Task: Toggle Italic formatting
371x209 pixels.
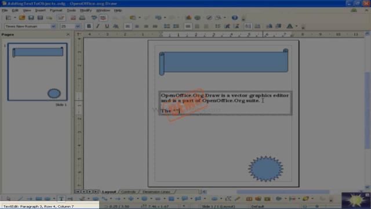Action: pos(98,26)
